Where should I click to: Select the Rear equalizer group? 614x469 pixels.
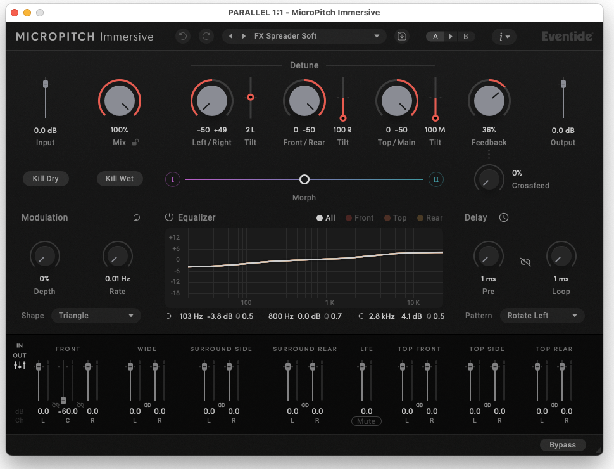[x=430, y=218]
